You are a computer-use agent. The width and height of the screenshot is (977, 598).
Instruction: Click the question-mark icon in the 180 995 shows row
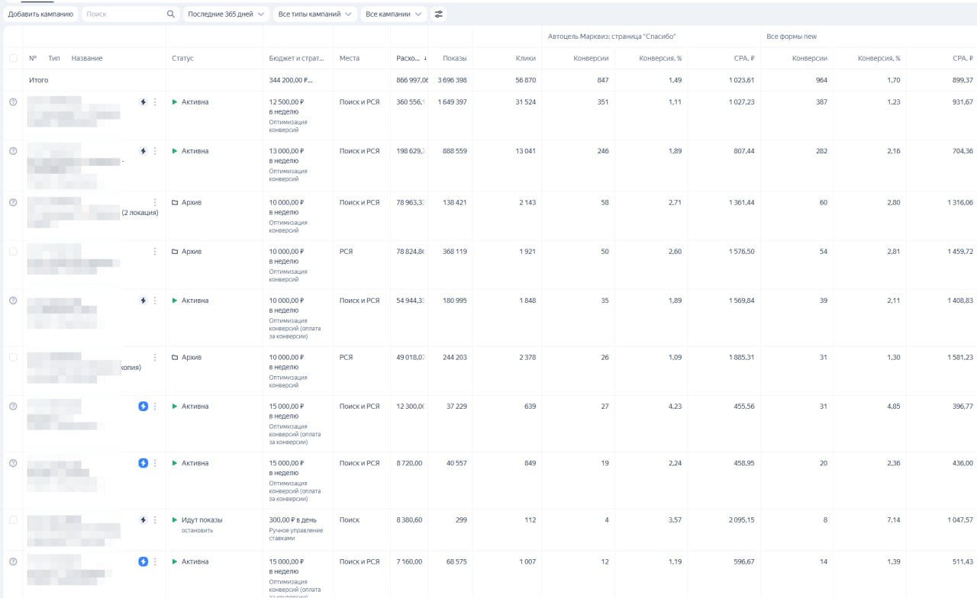click(x=13, y=301)
